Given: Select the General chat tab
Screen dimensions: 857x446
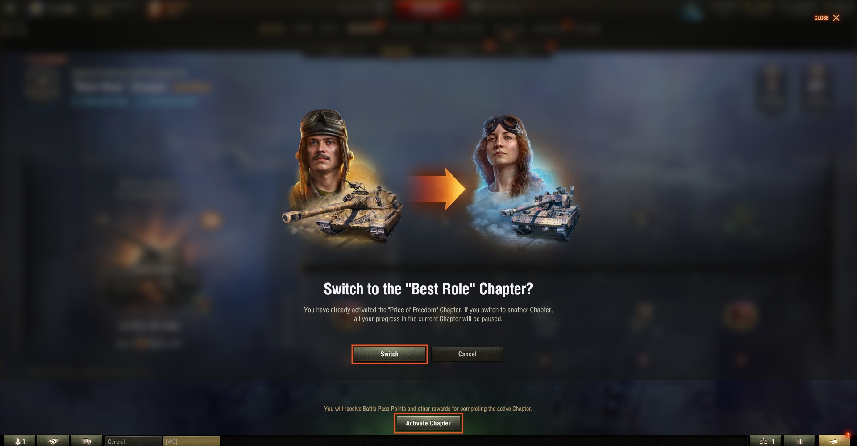Looking at the screenshot, I should pyautogui.click(x=133, y=441).
